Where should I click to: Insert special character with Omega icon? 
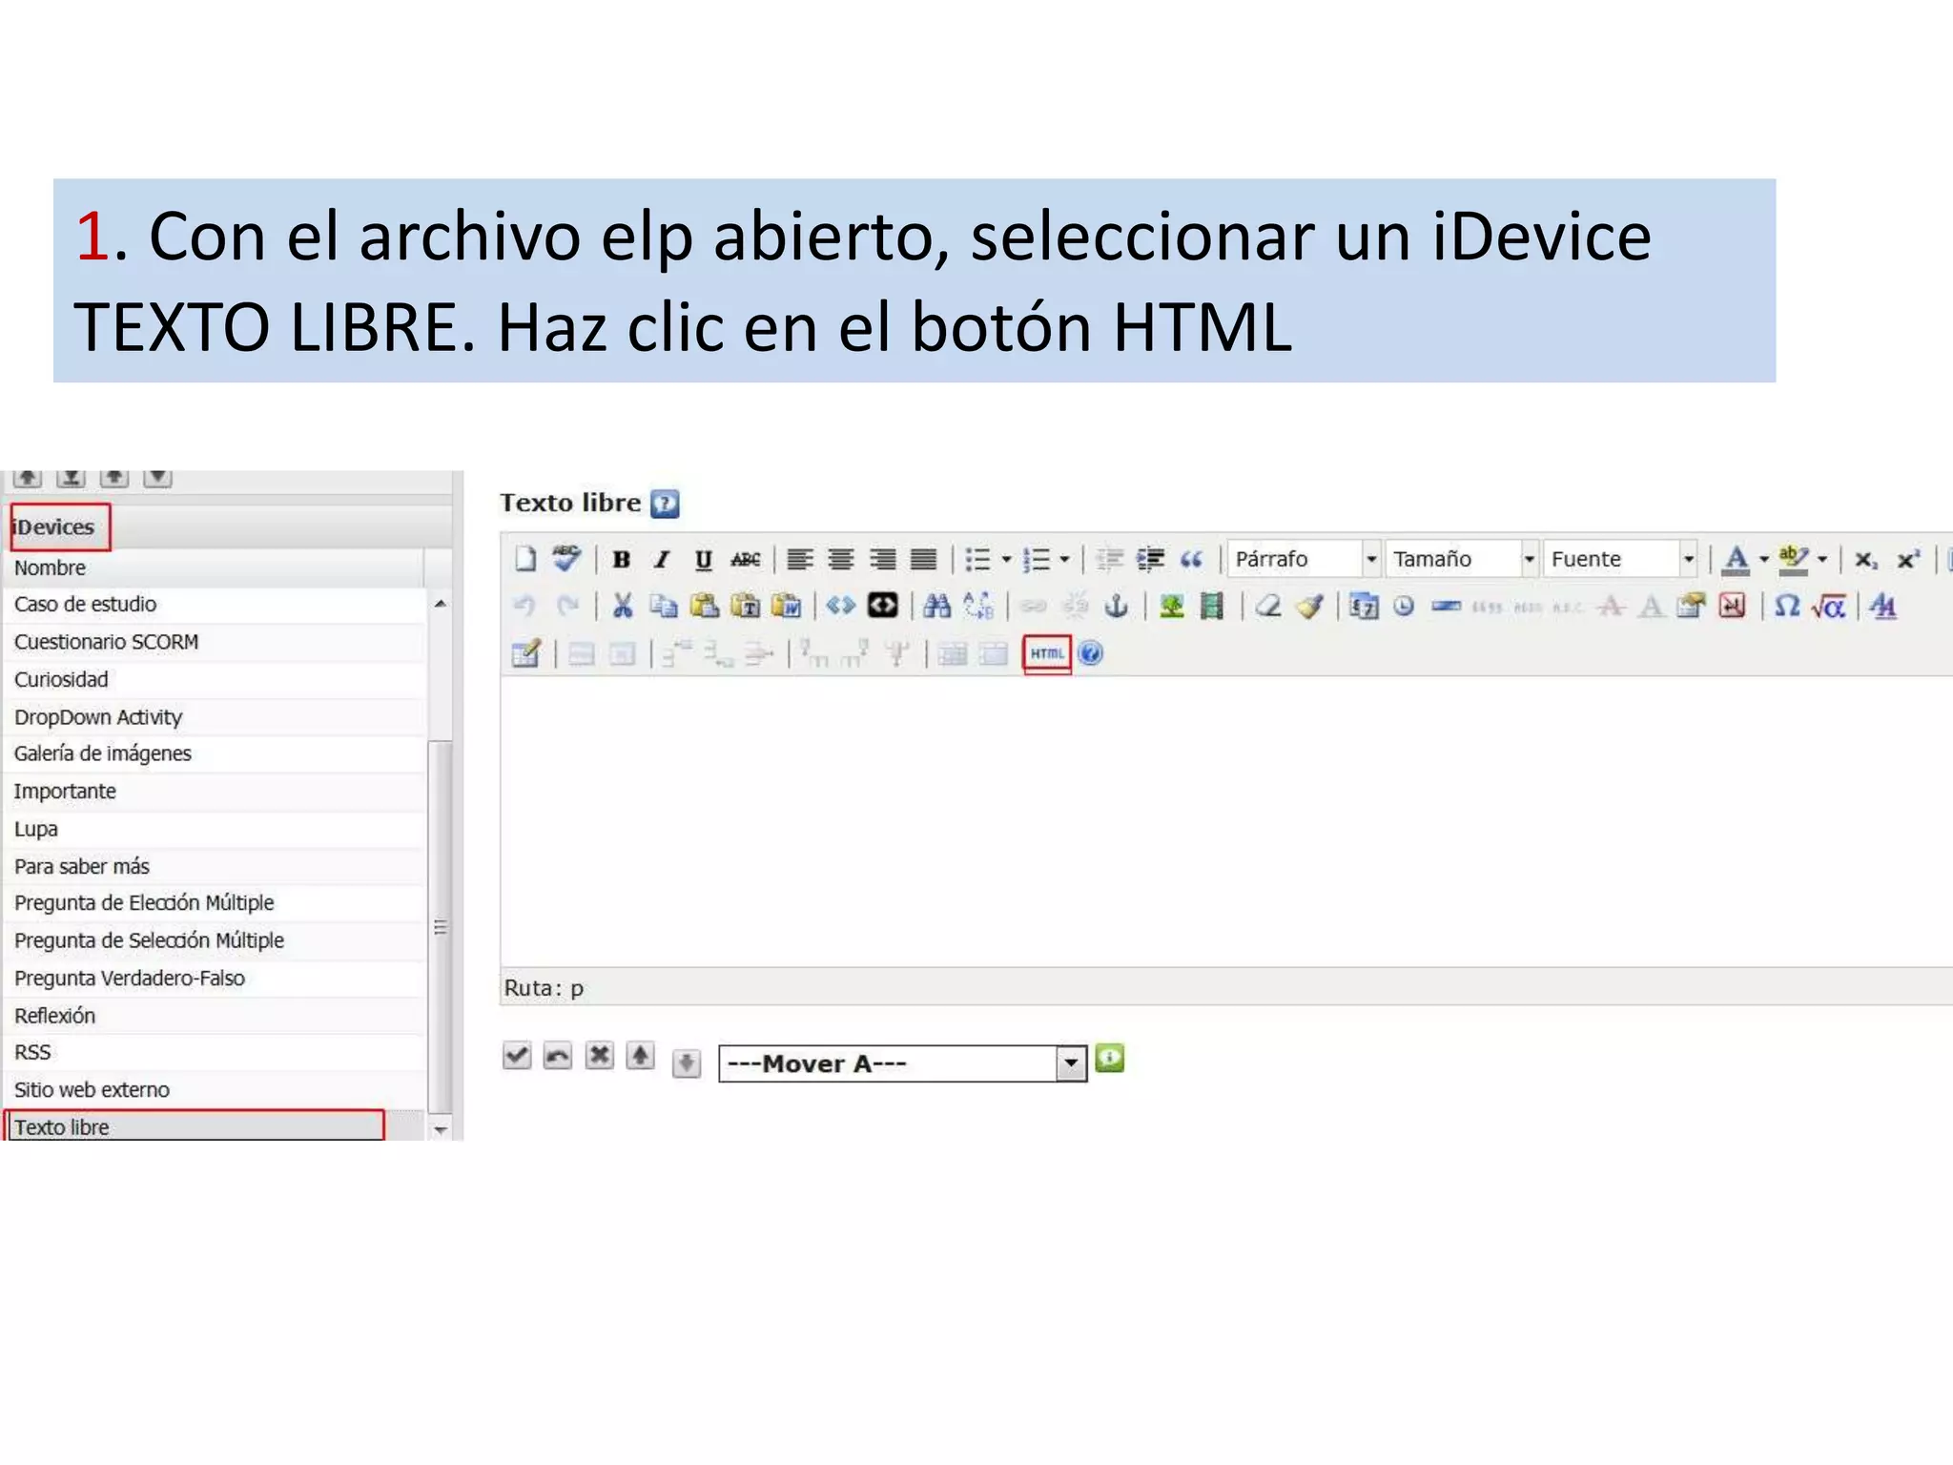click(x=1787, y=606)
